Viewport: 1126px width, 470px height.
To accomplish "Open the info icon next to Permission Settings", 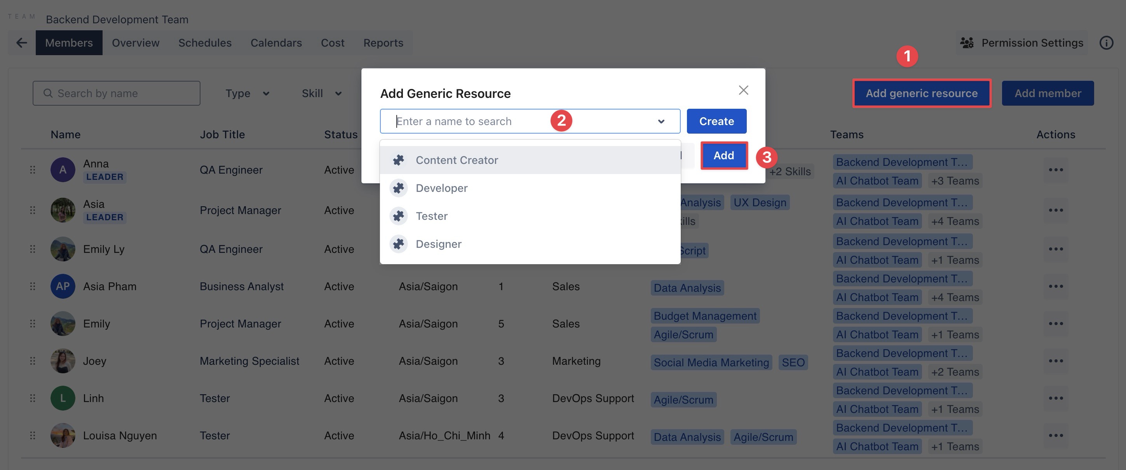I will click(1106, 43).
